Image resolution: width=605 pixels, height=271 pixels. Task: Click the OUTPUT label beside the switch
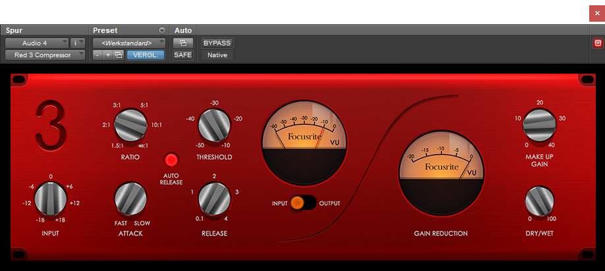[330, 203]
